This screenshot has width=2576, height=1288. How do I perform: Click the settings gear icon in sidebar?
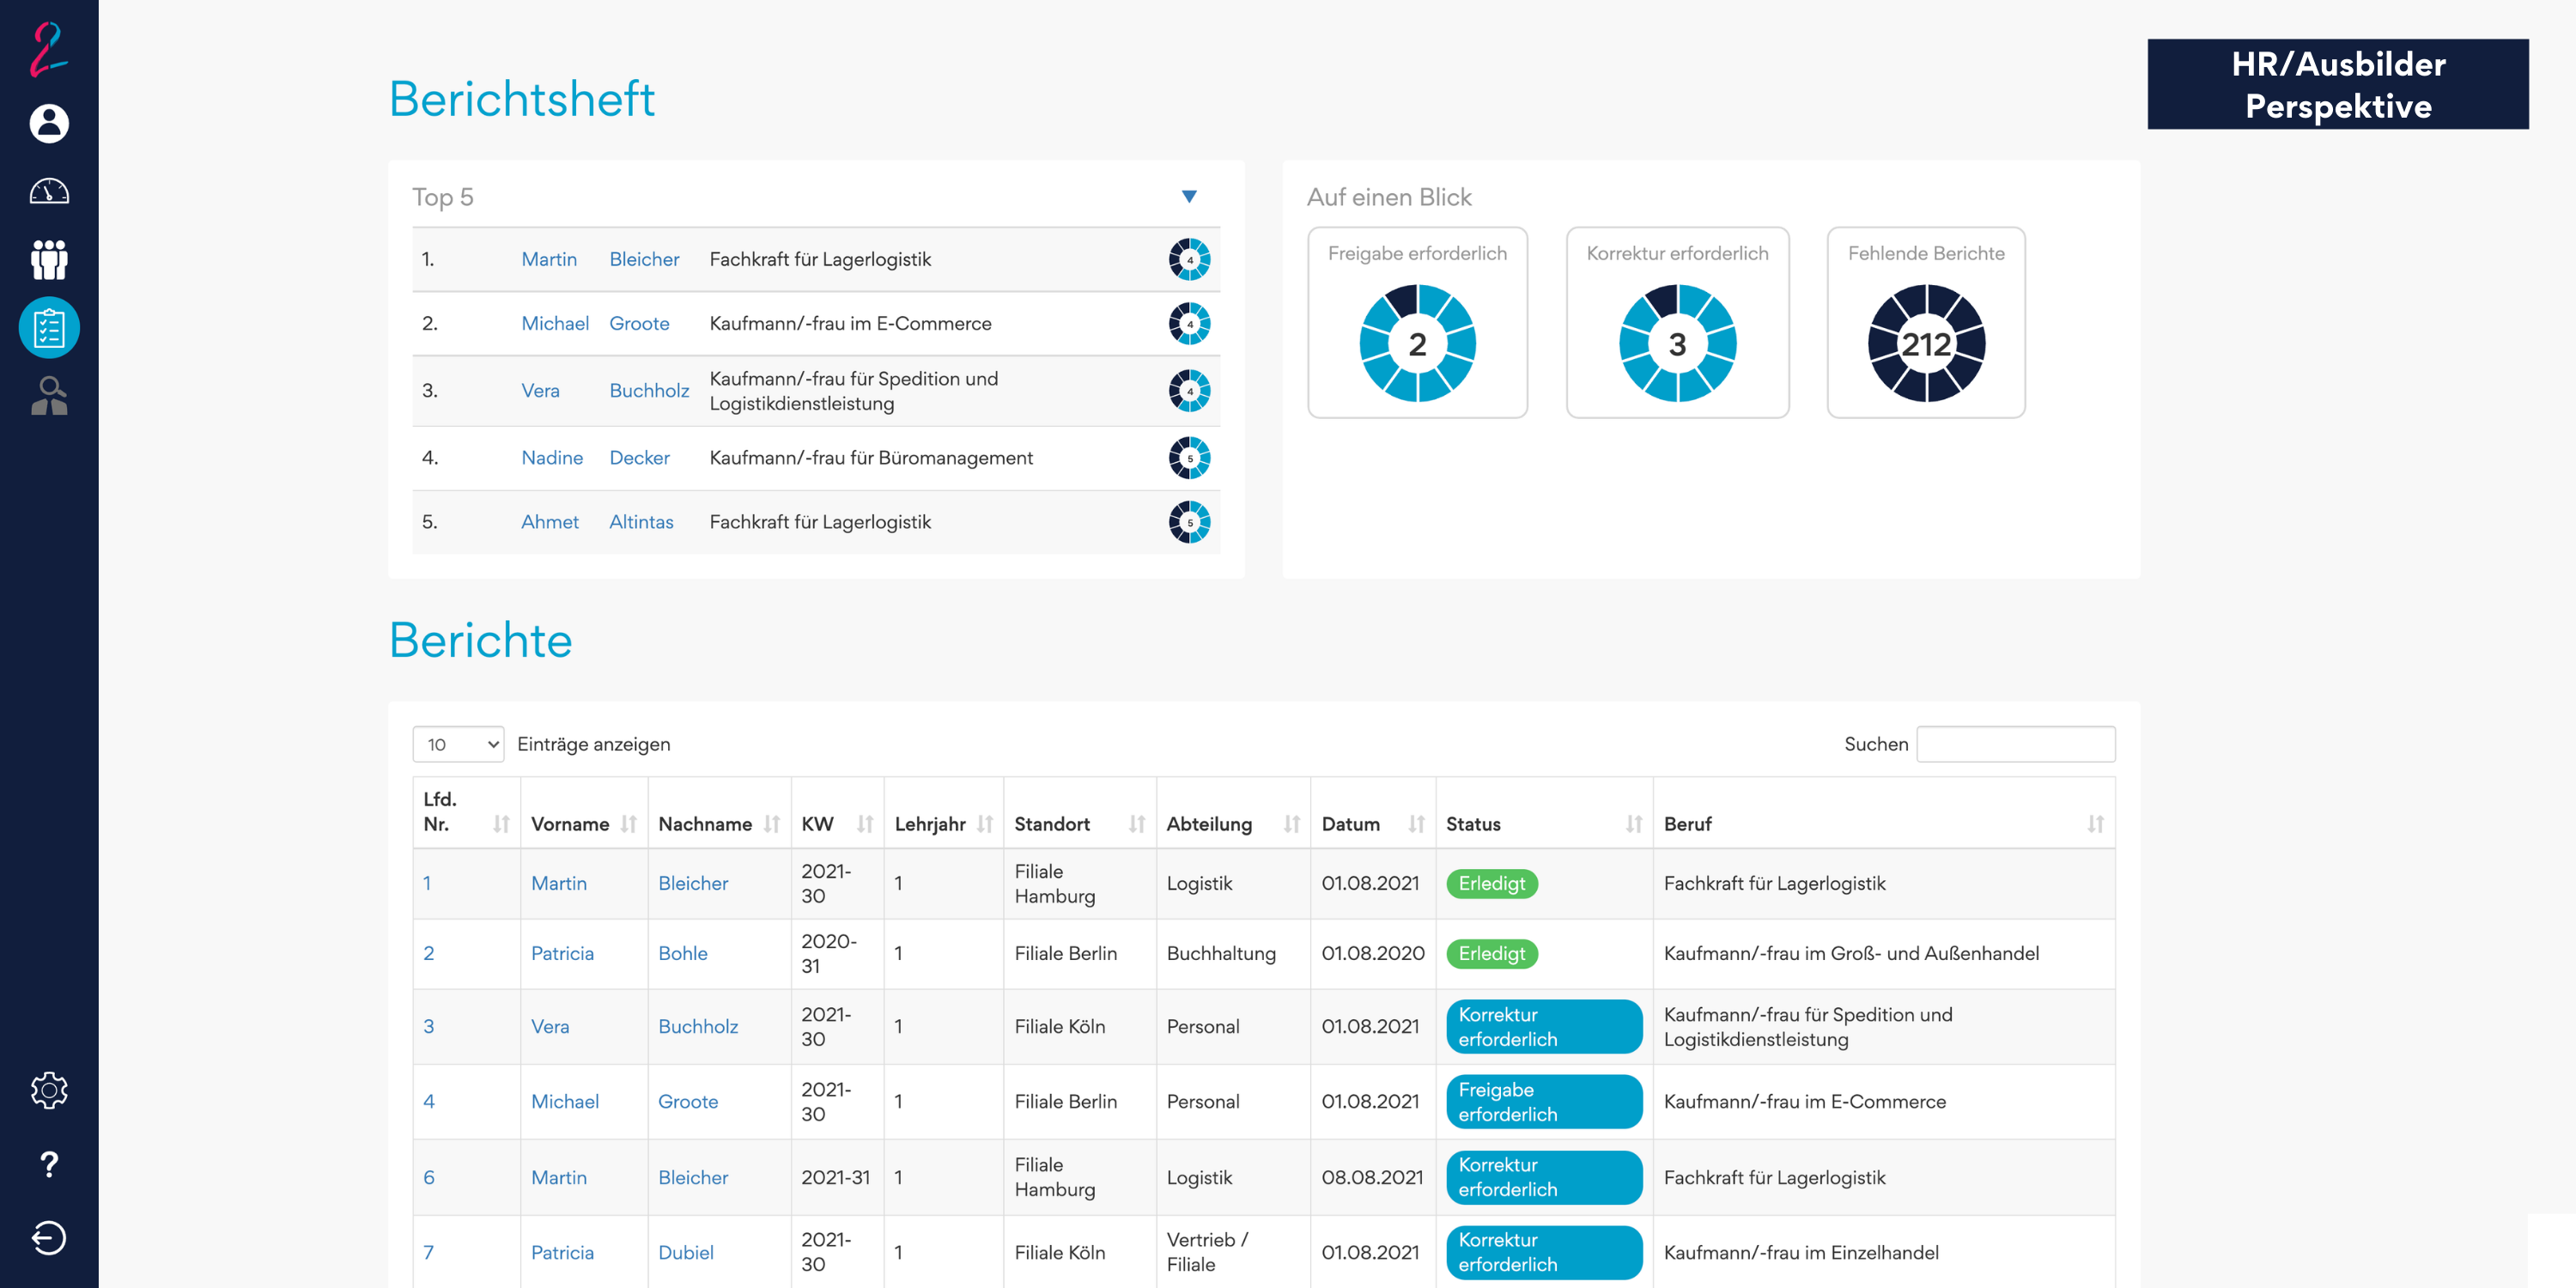click(x=49, y=1091)
